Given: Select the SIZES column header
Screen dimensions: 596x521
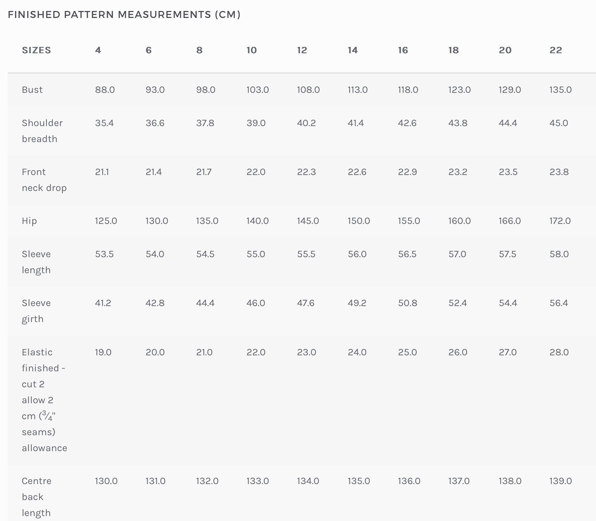Looking at the screenshot, I should tap(37, 50).
